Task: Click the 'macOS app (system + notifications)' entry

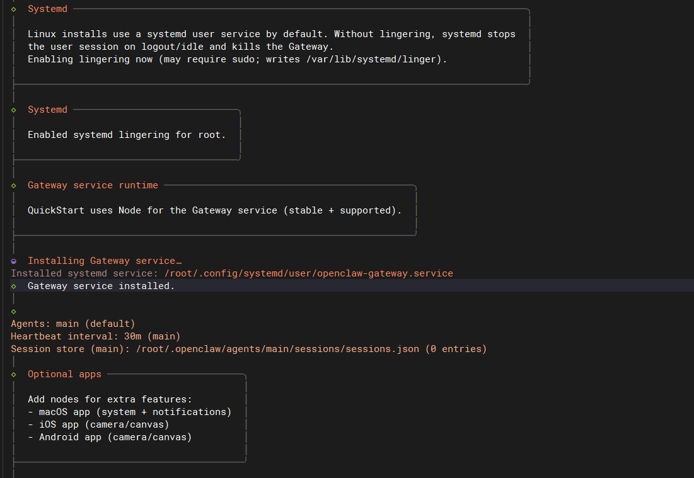Action: [x=135, y=412]
